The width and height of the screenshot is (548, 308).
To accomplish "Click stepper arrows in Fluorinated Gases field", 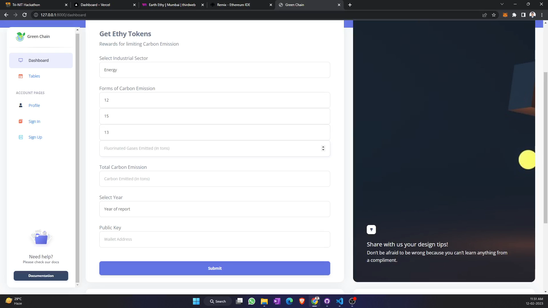I will pyautogui.click(x=323, y=148).
